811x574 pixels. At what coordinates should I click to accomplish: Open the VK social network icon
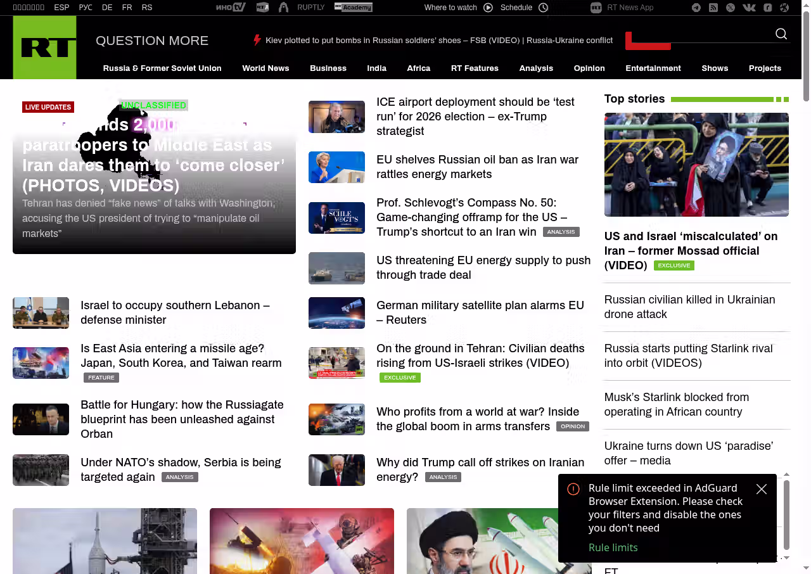749,8
